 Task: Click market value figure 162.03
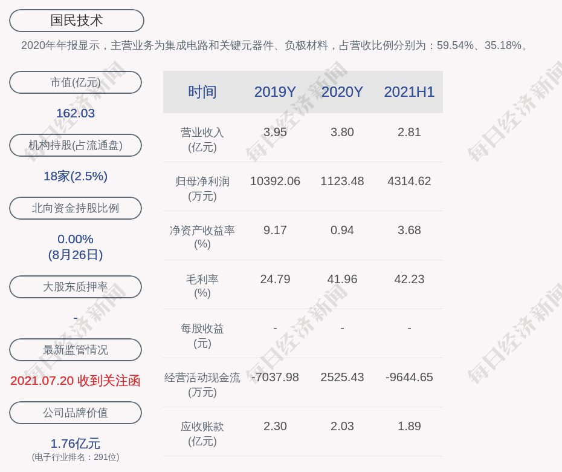point(76,113)
